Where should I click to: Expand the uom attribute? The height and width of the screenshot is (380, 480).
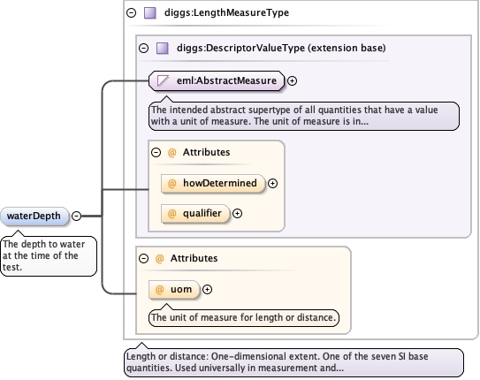207,290
